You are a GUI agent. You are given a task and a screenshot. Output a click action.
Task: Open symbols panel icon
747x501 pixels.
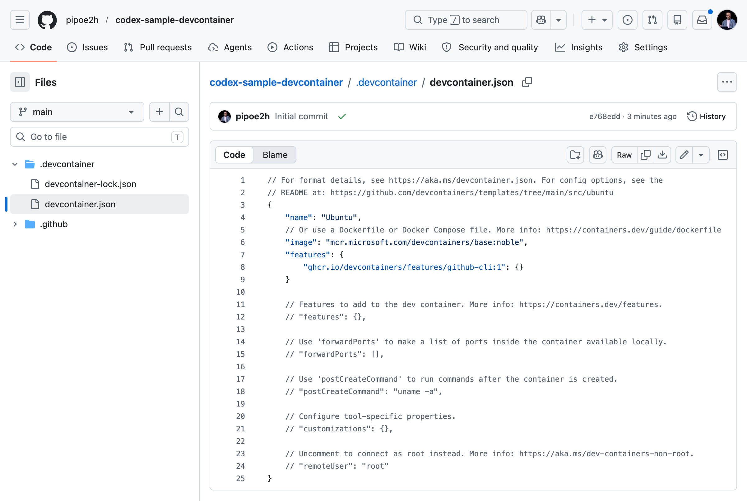[x=723, y=155]
